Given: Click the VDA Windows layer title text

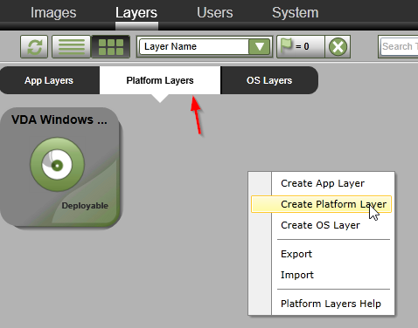Looking at the screenshot, I should click(x=59, y=120).
